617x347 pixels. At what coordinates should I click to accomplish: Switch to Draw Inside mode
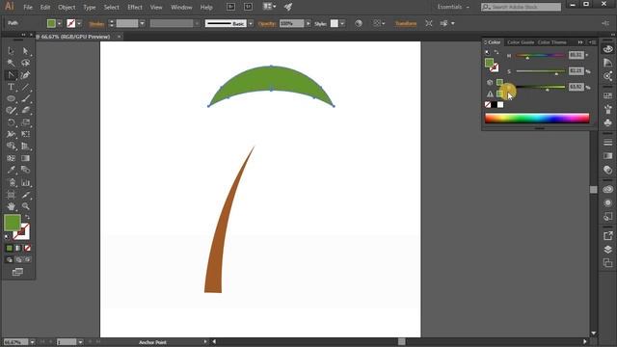pos(27,259)
